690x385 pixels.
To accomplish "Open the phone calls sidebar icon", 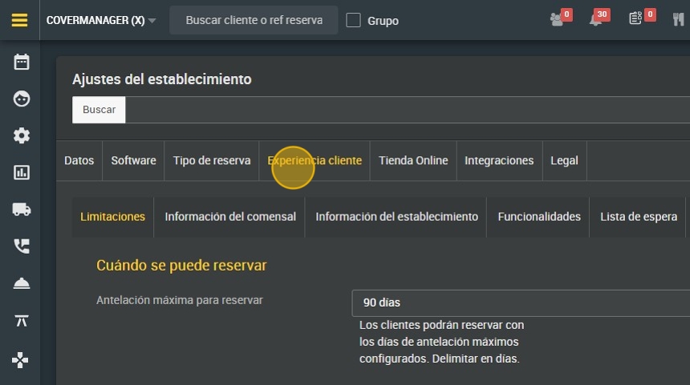I will pyautogui.click(x=21, y=247).
